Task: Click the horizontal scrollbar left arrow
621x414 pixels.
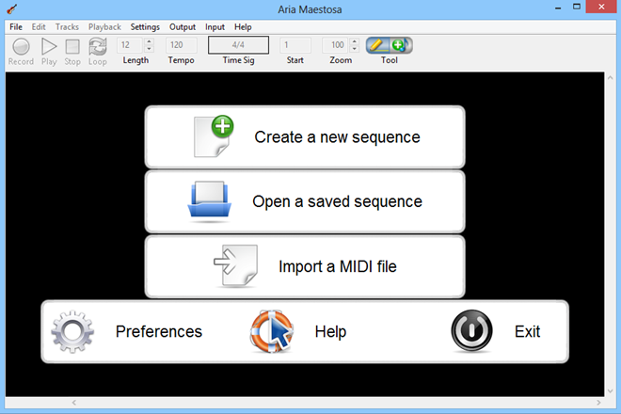Action: [x=74, y=403]
